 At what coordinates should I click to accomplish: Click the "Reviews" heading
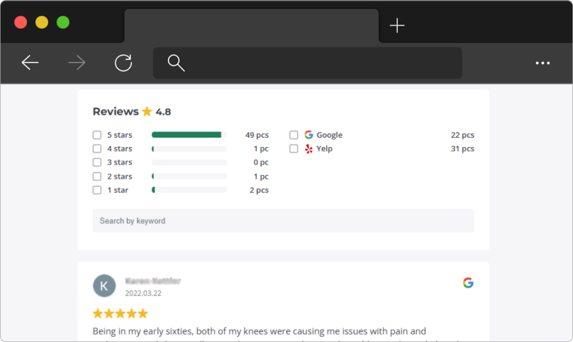115,111
